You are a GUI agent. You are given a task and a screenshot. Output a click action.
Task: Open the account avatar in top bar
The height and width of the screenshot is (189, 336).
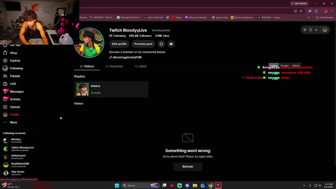325,30
